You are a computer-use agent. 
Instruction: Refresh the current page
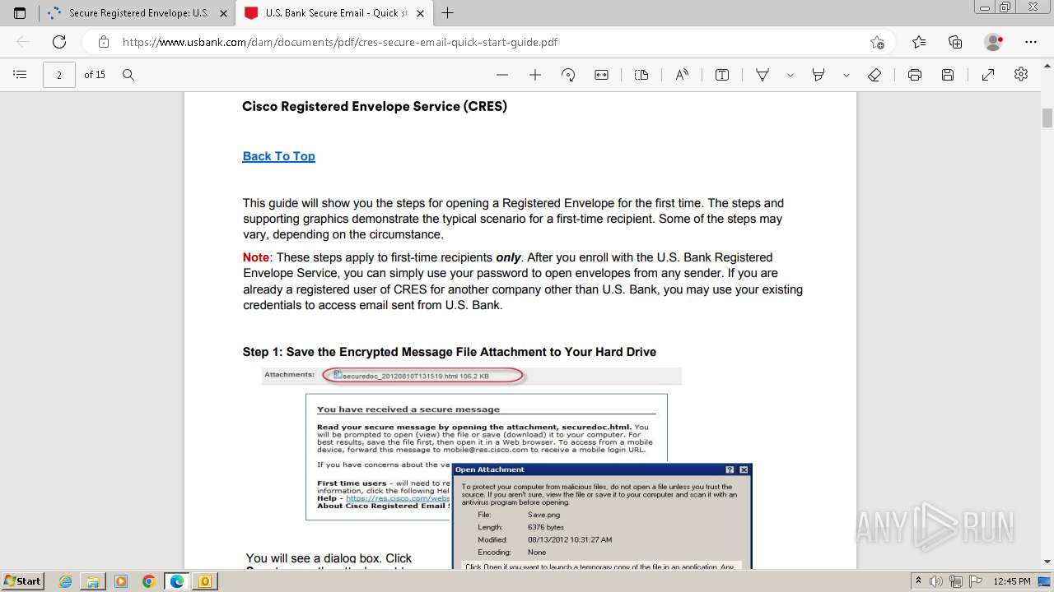pyautogui.click(x=59, y=42)
